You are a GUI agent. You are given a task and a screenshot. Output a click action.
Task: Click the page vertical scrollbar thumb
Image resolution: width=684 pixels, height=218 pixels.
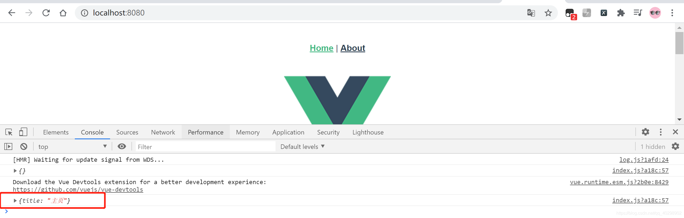(679, 43)
